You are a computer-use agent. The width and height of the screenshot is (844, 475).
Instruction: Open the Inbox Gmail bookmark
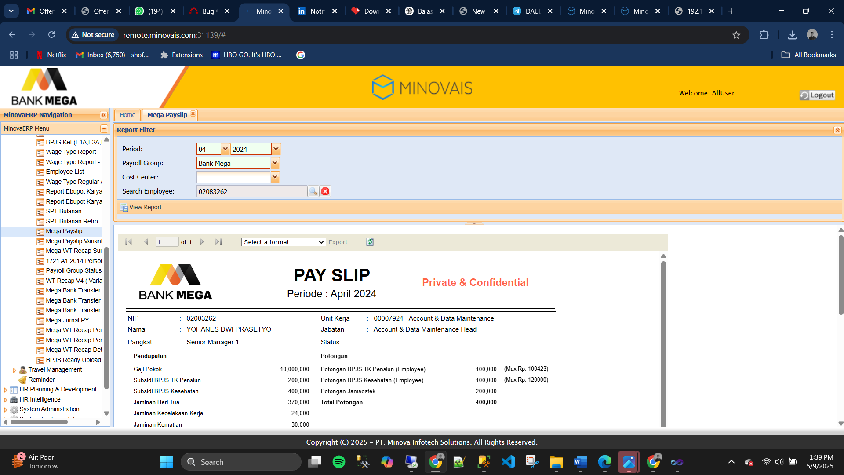point(112,55)
